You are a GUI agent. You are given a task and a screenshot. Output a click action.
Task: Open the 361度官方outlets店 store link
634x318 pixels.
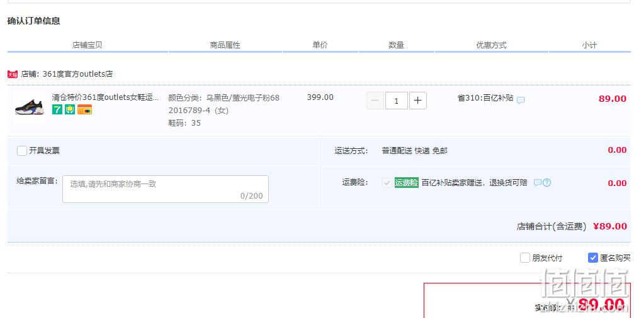pyautogui.click(x=77, y=74)
